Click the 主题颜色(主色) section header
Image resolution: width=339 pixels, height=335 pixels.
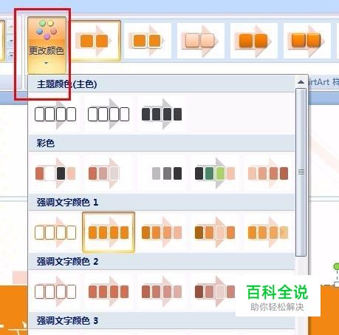[162, 84]
